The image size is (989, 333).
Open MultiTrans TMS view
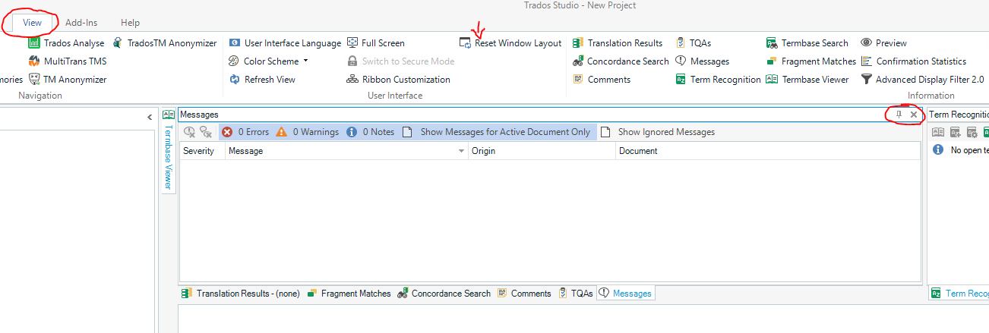(68, 61)
